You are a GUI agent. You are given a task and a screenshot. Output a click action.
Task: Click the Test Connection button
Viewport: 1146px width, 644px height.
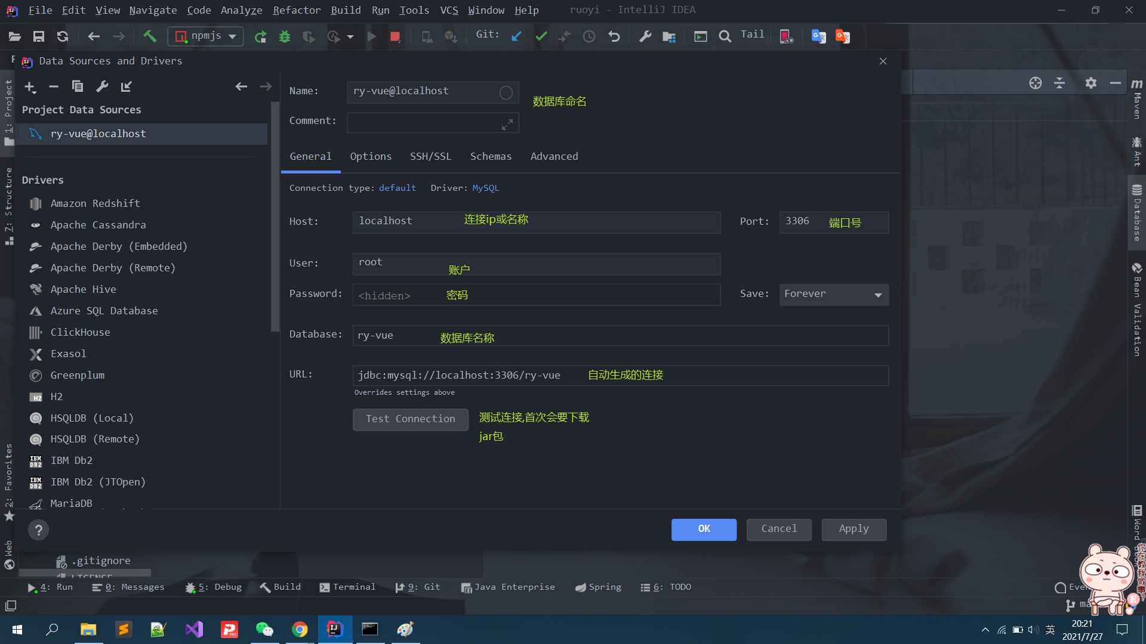pos(411,419)
